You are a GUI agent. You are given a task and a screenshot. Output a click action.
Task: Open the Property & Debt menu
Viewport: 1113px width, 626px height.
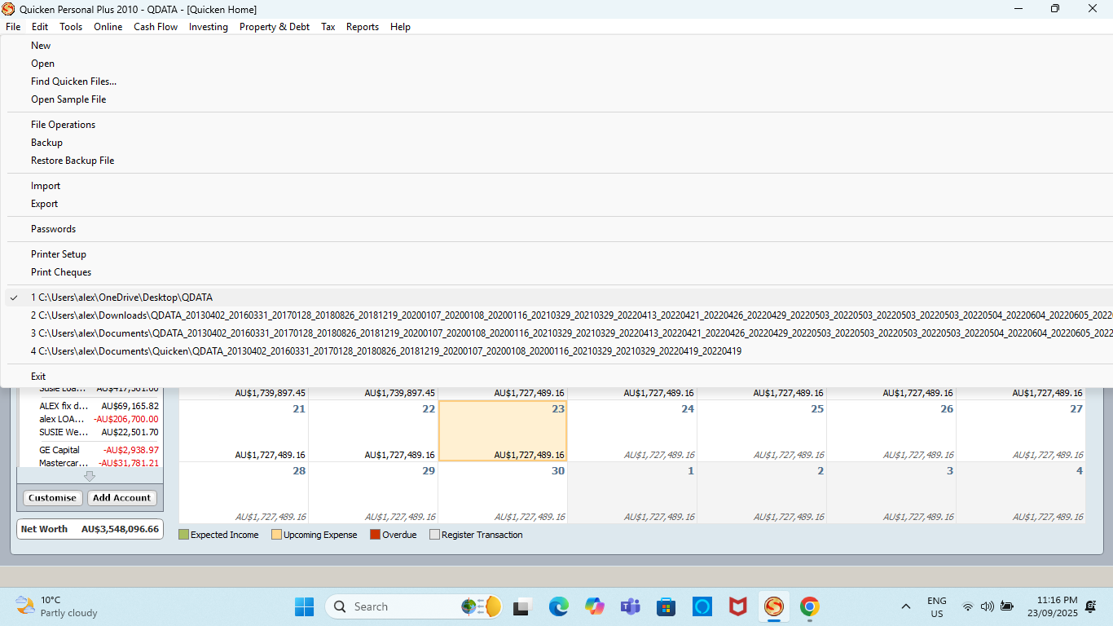coord(275,27)
